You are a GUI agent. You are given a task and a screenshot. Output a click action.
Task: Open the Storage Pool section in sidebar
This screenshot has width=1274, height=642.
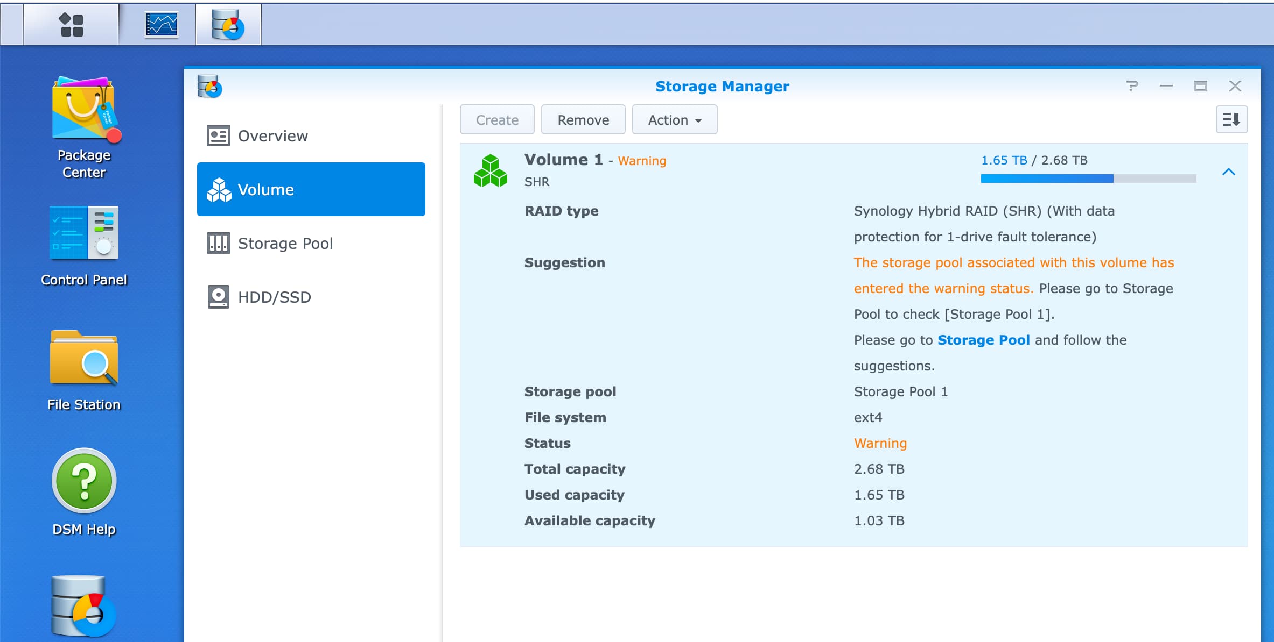click(285, 243)
